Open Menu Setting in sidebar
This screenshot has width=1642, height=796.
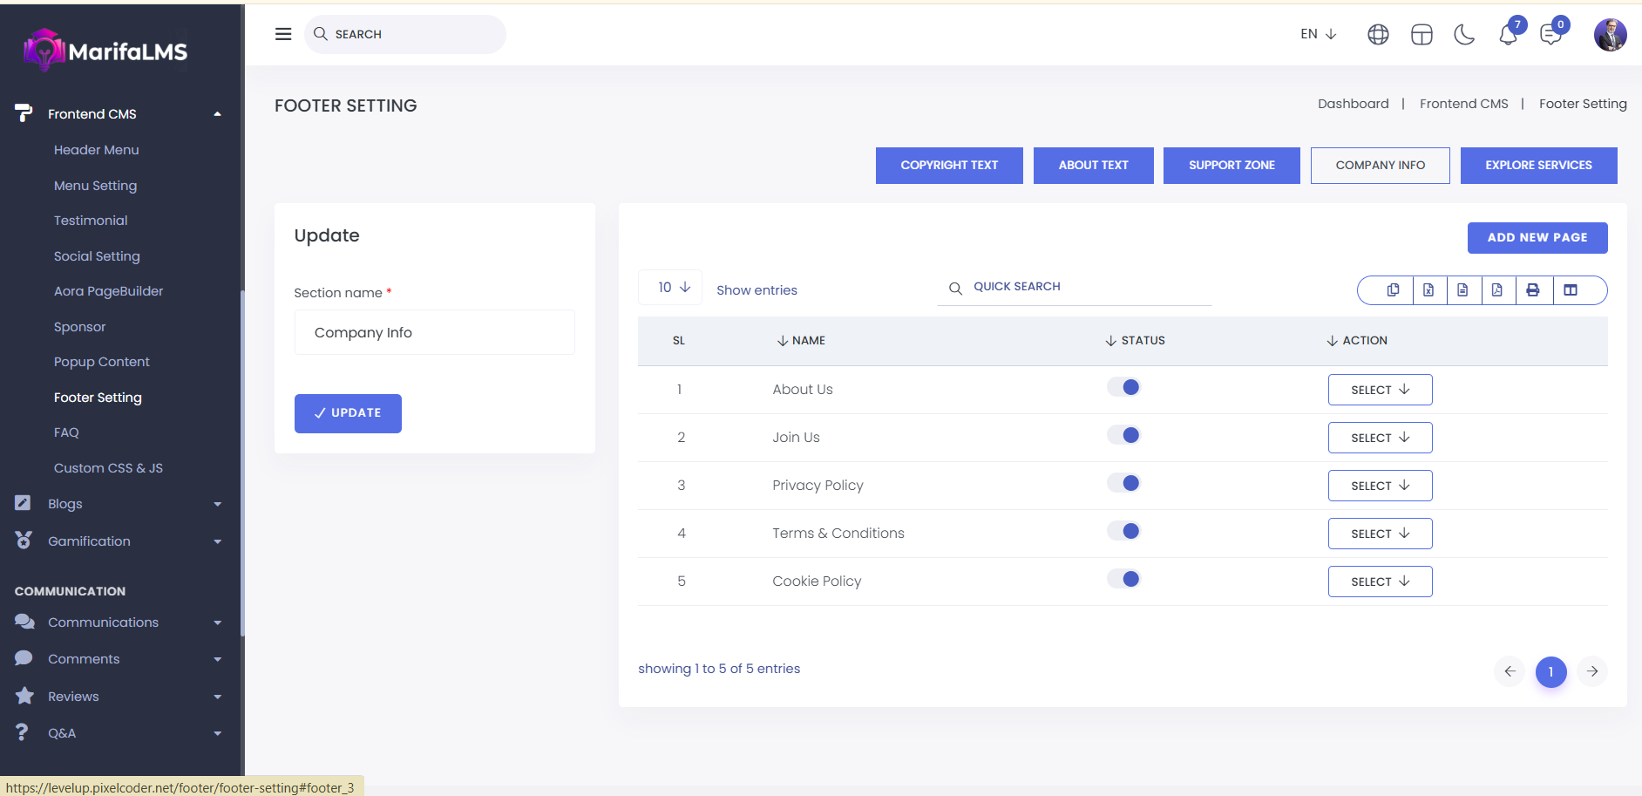pos(95,186)
